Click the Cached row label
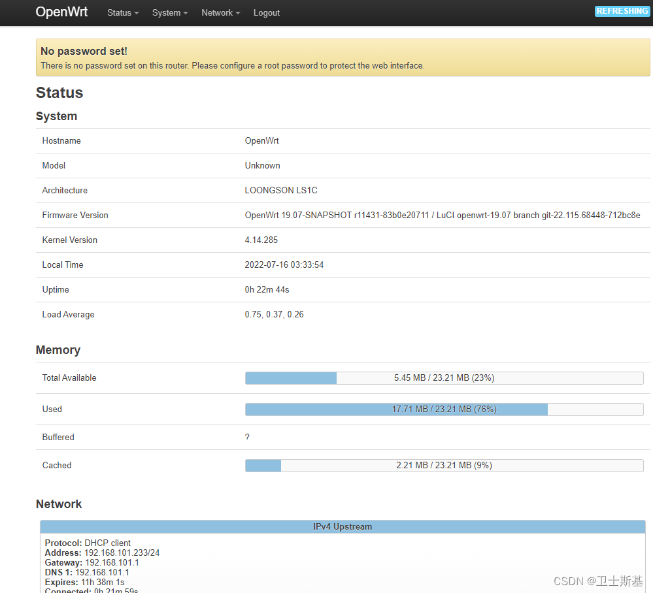Image resolution: width=653 pixels, height=593 pixels. point(57,465)
